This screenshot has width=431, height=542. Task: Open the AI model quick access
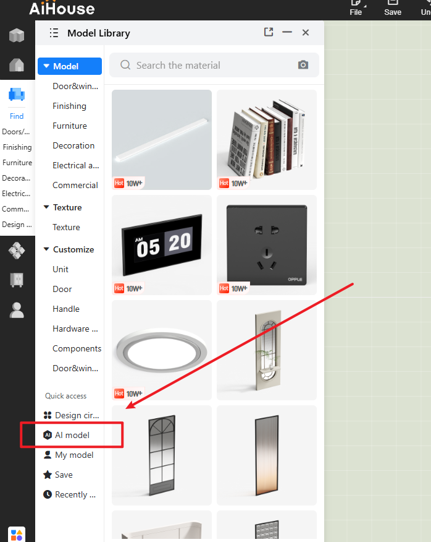coord(72,435)
